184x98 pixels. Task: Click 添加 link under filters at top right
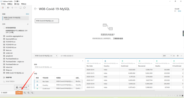tap(179, 11)
